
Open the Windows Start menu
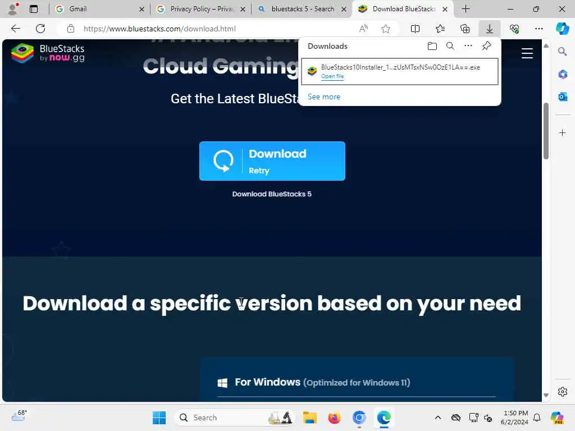pyautogui.click(x=159, y=418)
